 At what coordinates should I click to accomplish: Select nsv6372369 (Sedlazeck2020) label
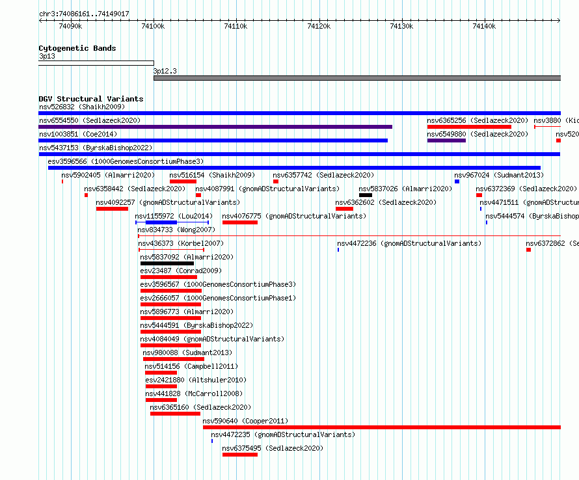point(526,189)
